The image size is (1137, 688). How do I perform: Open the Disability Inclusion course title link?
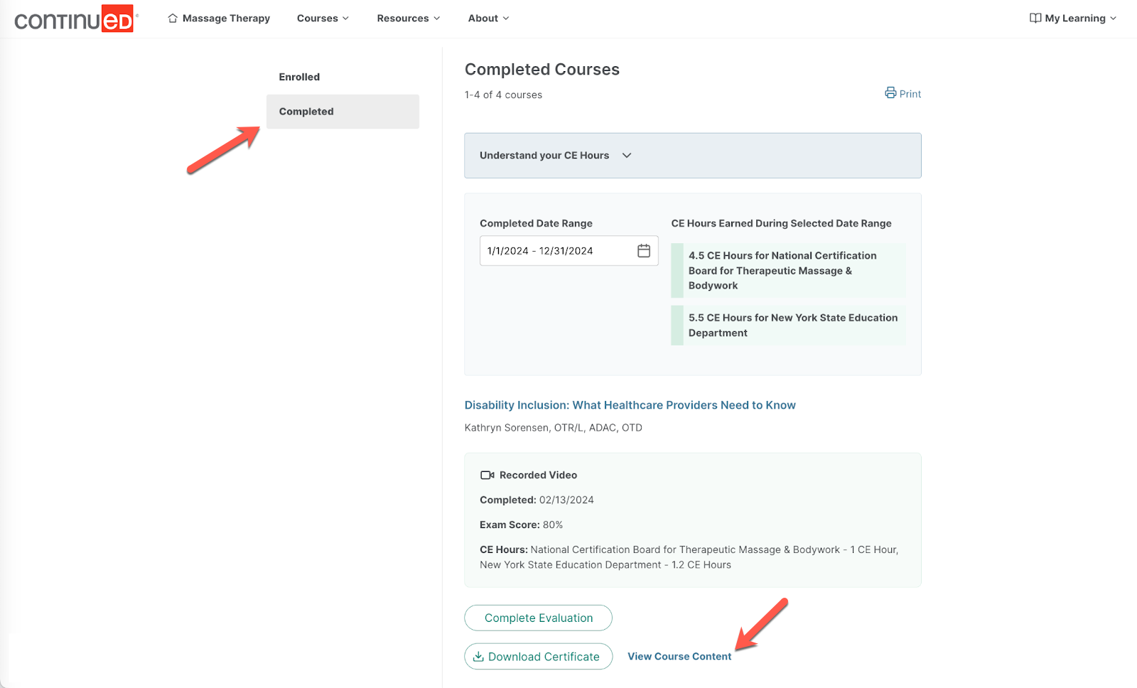tap(630, 405)
